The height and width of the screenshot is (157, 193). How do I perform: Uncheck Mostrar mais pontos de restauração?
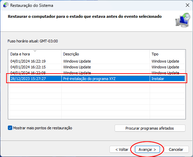[x=10, y=128]
